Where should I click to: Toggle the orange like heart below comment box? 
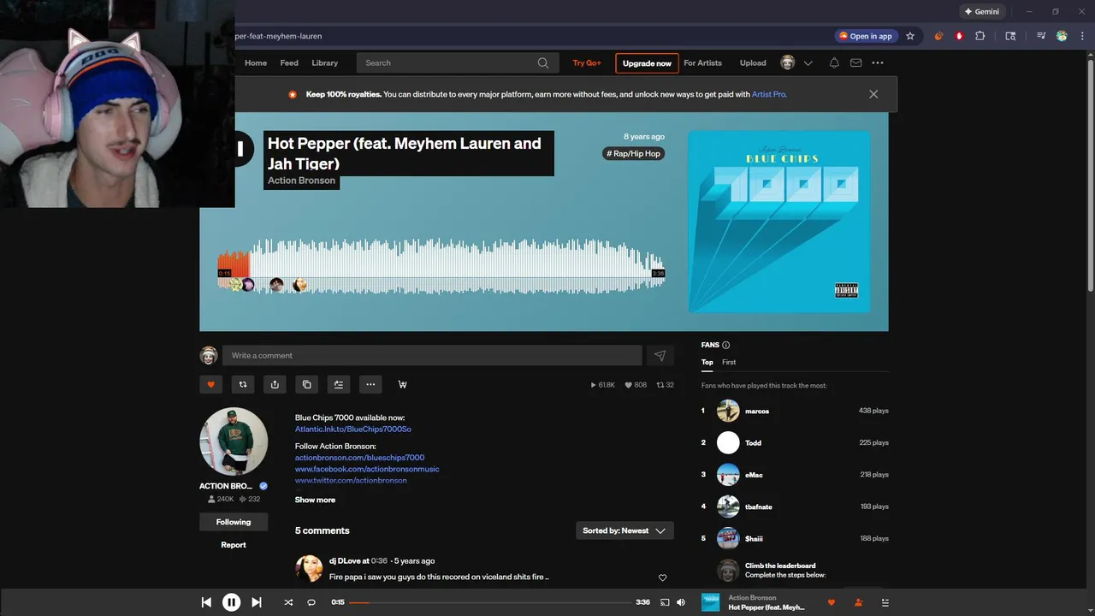click(x=211, y=384)
